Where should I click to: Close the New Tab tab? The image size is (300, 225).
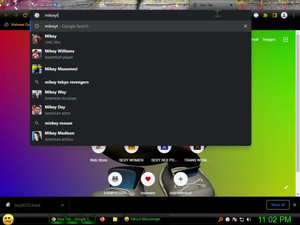coord(231,5)
